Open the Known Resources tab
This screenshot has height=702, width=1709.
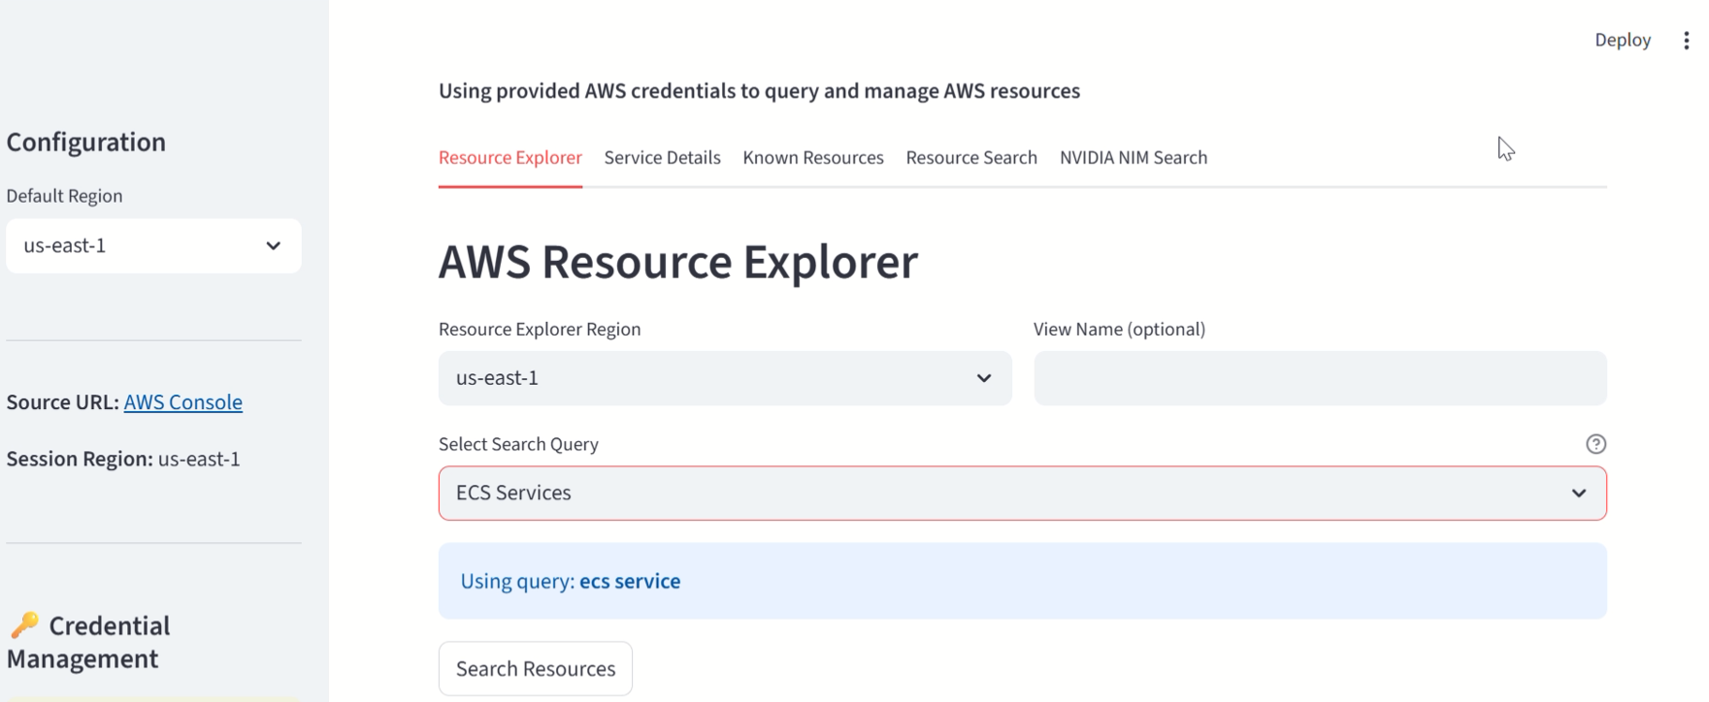pyautogui.click(x=813, y=157)
